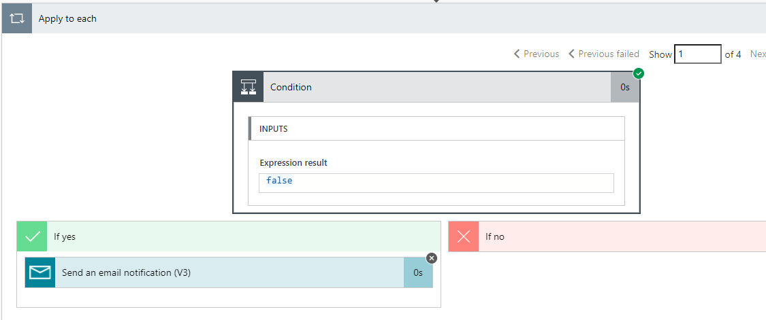
Task: Click the If no red X icon
Action: pyautogui.click(x=464, y=236)
